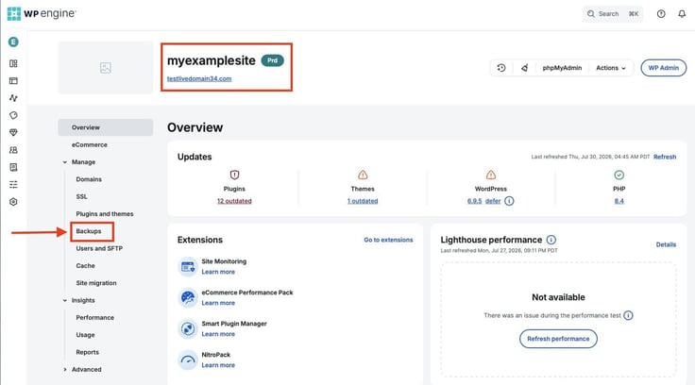The image size is (695, 385).
Task: Click the 1 outdated themes link
Action: [x=363, y=201]
